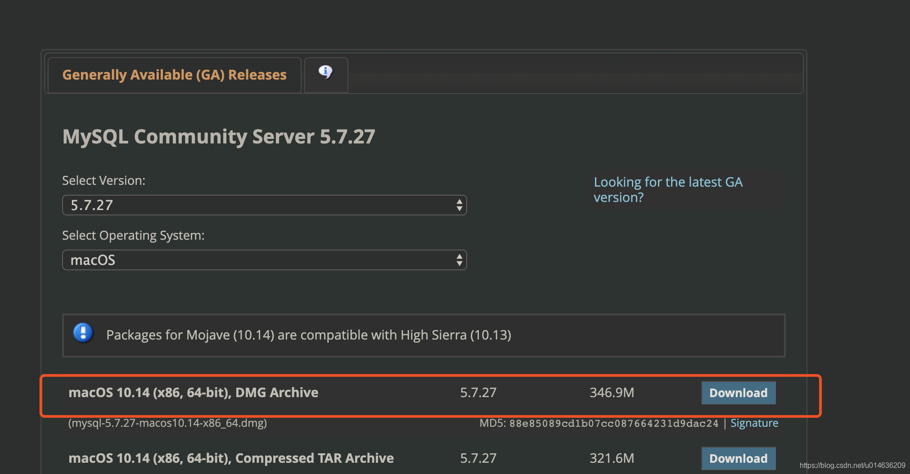Click the info speech-bubble icon tab

(326, 75)
